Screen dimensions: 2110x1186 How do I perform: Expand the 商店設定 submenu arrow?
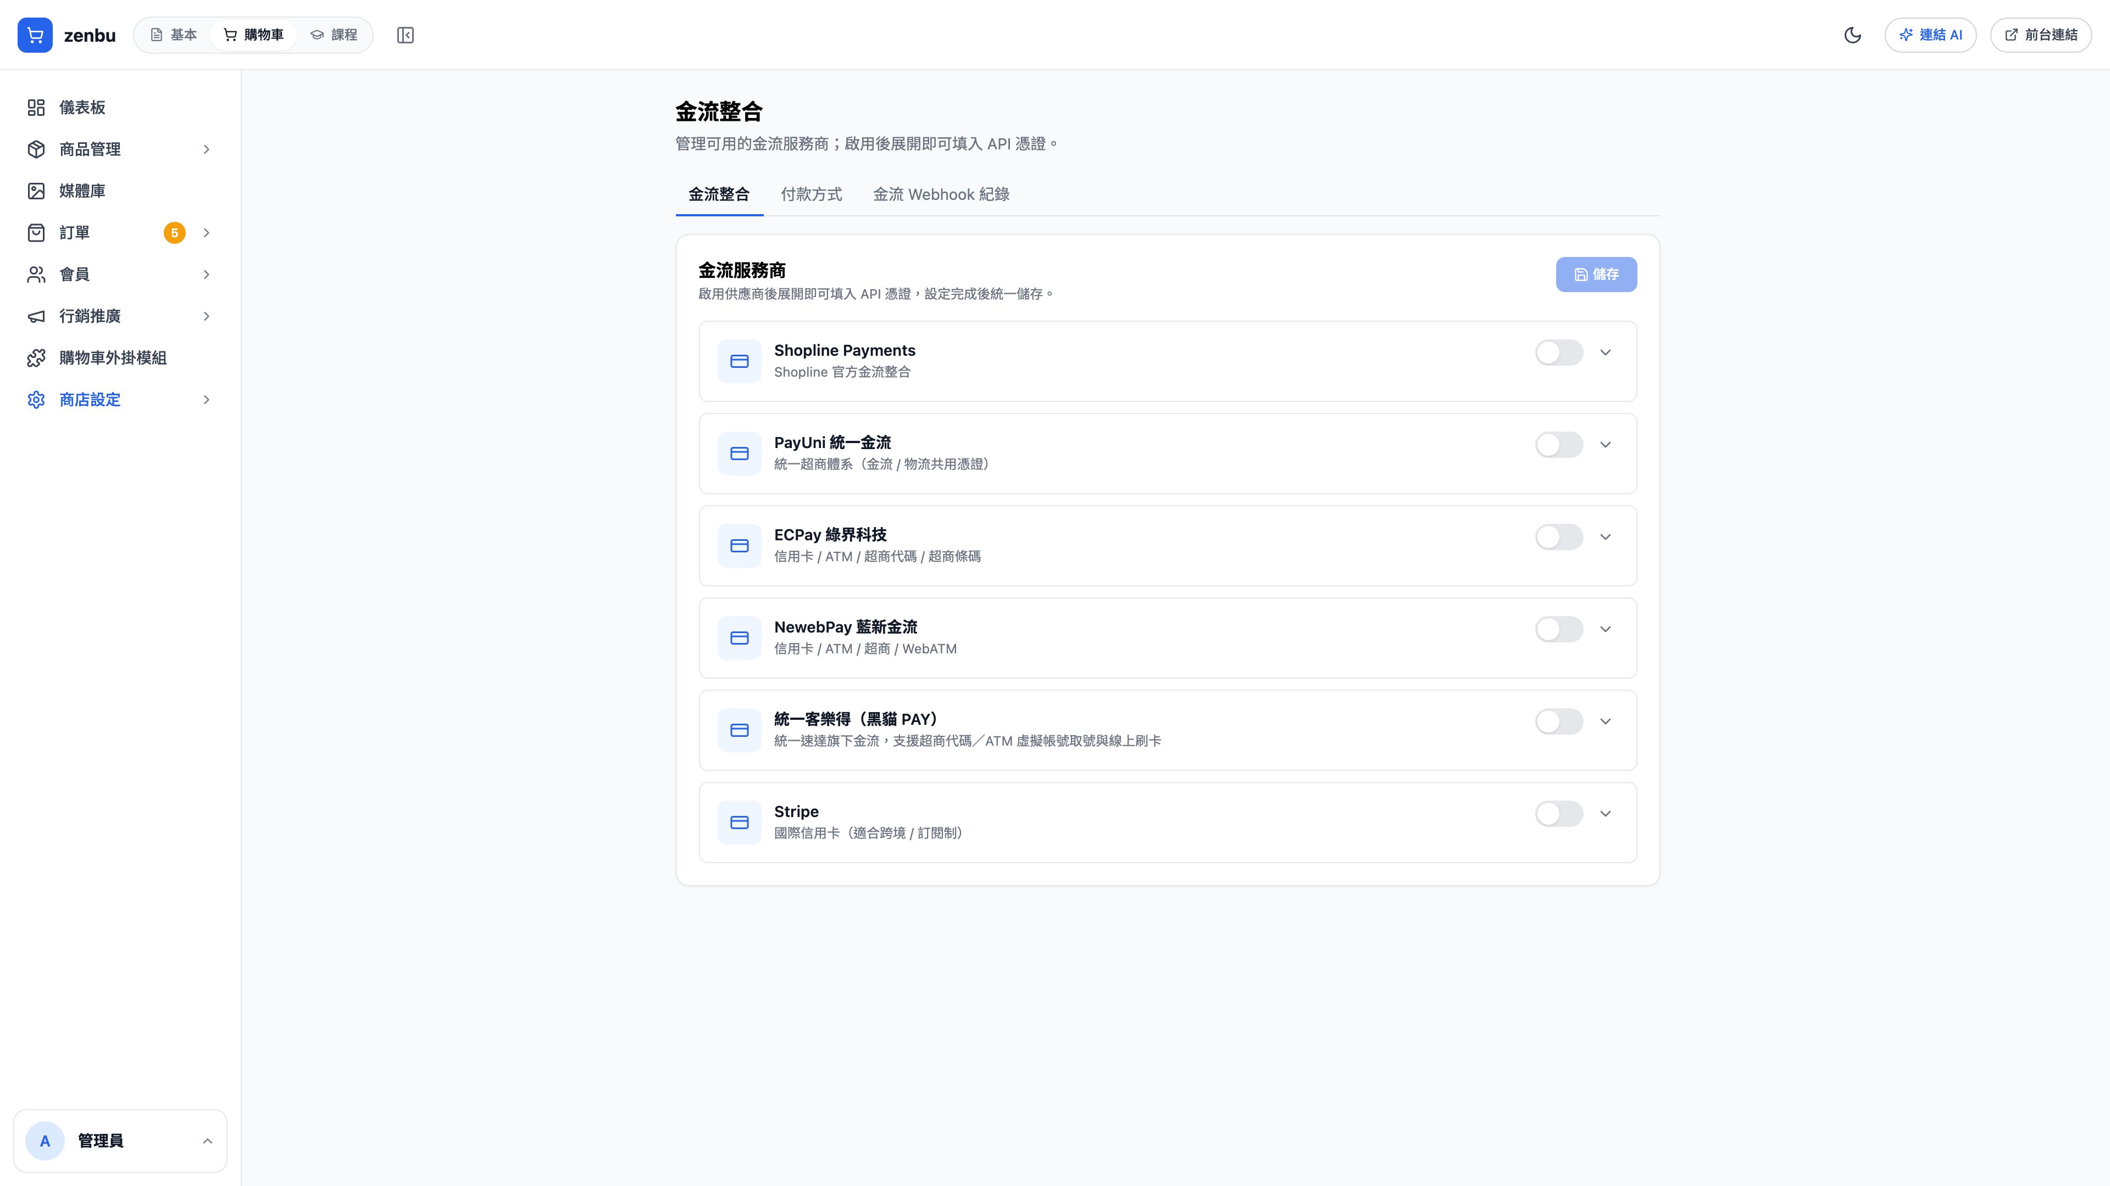pyautogui.click(x=207, y=399)
